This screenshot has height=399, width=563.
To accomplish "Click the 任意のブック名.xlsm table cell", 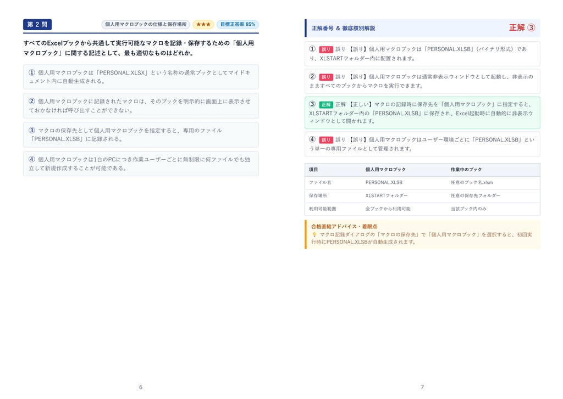I will pyautogui.click(x=471, y=182).
